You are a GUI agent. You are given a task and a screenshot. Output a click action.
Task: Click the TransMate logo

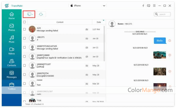click(x=7, y=6)
